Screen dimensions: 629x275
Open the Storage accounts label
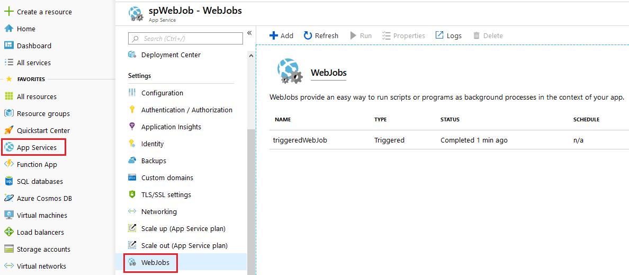pyautogui.click(x=44, y=250)
